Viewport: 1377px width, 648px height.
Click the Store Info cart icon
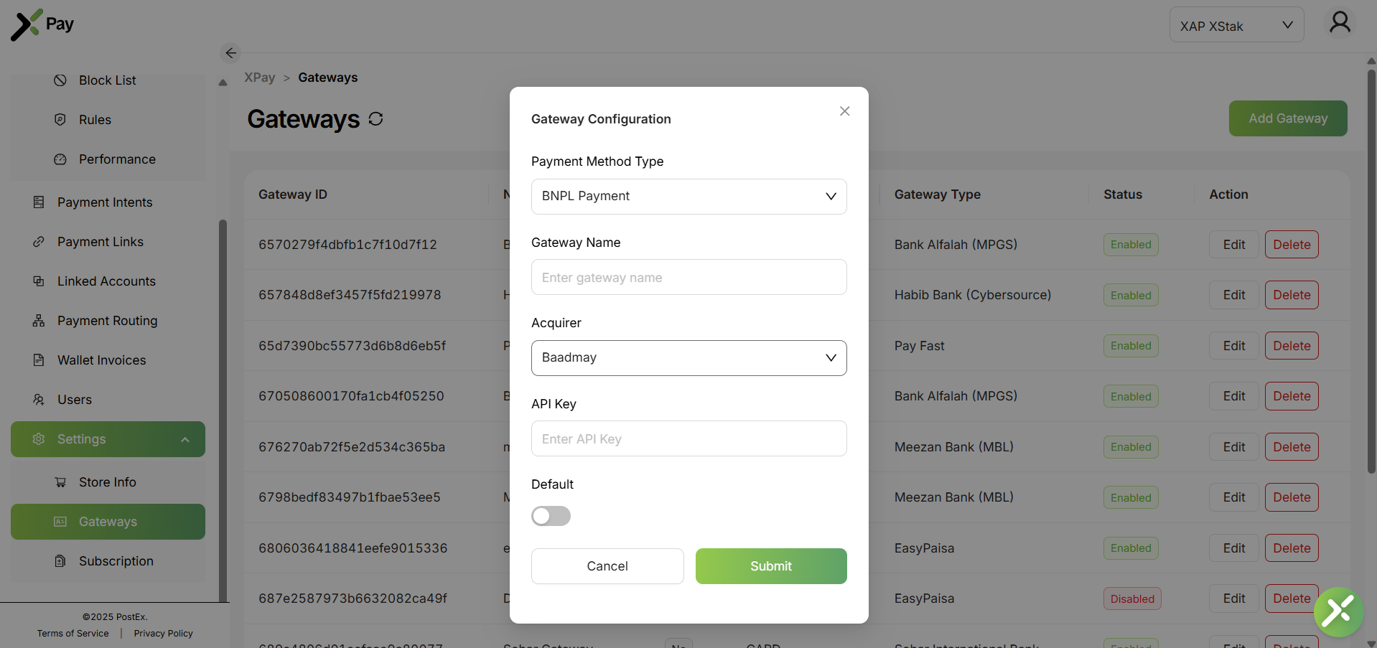pyautogui.click(x=60, y=482)
